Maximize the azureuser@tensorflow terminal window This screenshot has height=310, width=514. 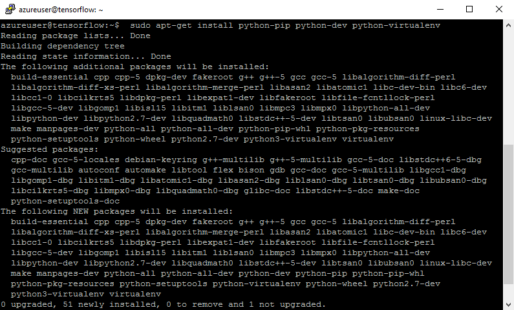pos(469,9)
